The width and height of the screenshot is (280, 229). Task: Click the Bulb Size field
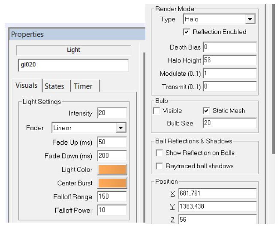coord(230,123)
